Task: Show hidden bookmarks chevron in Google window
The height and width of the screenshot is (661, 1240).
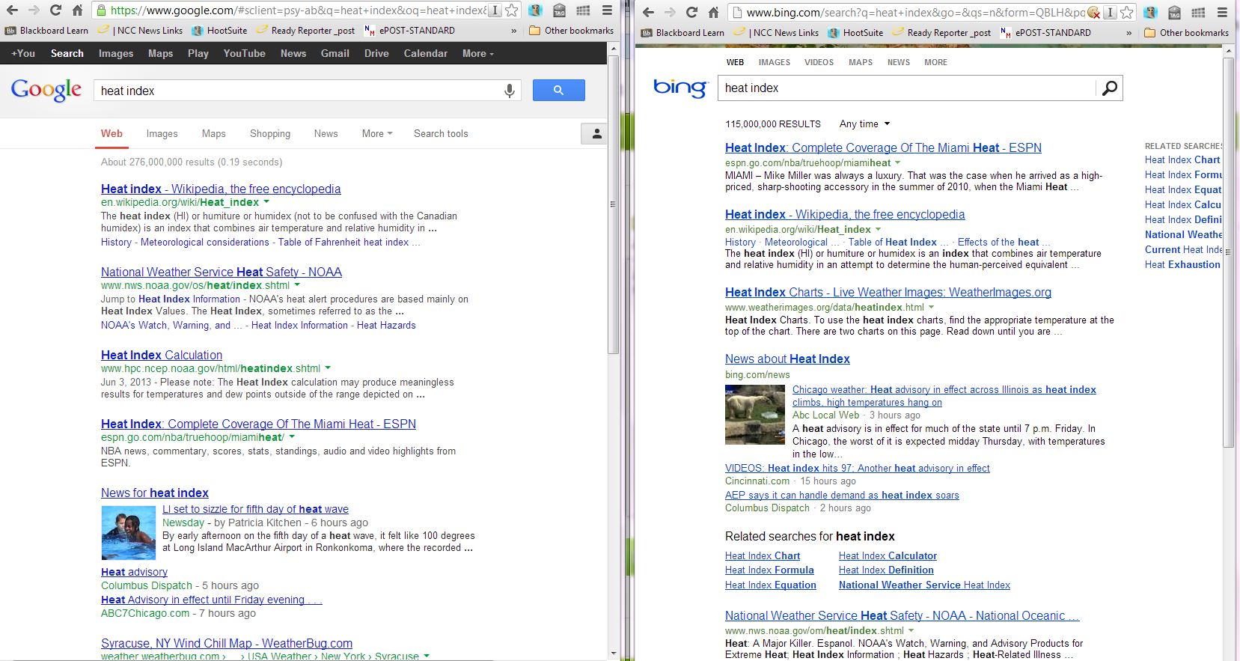Action: [x=513, y=31]
